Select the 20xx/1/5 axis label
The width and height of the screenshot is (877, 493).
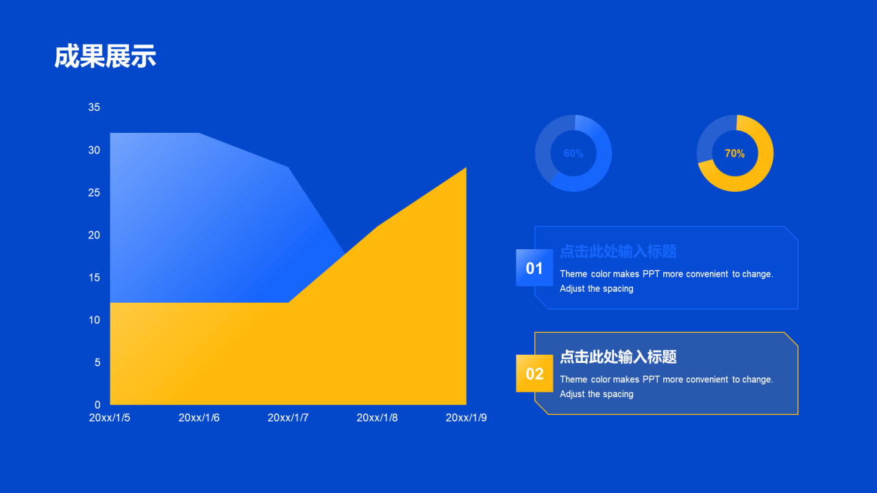tap(110, 418)
